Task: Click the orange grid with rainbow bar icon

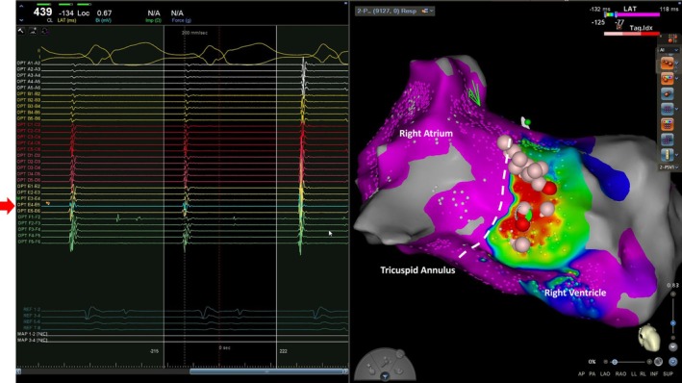Action: coord(667,124)
